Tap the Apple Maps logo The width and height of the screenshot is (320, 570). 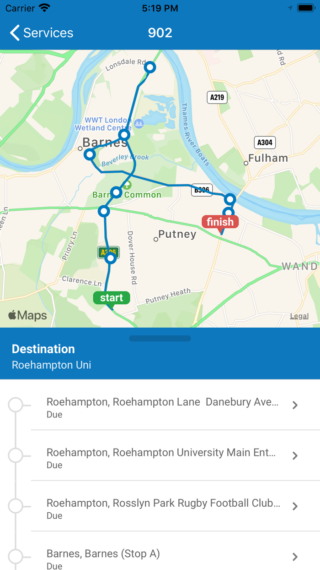(x=27, y=315)
